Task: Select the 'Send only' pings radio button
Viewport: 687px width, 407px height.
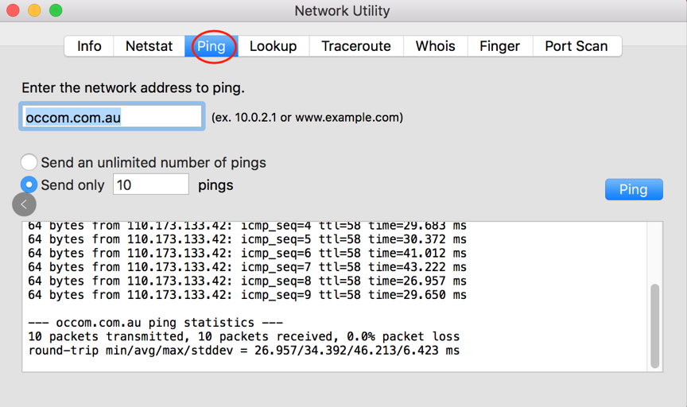Action: click(x=29, y=185)
